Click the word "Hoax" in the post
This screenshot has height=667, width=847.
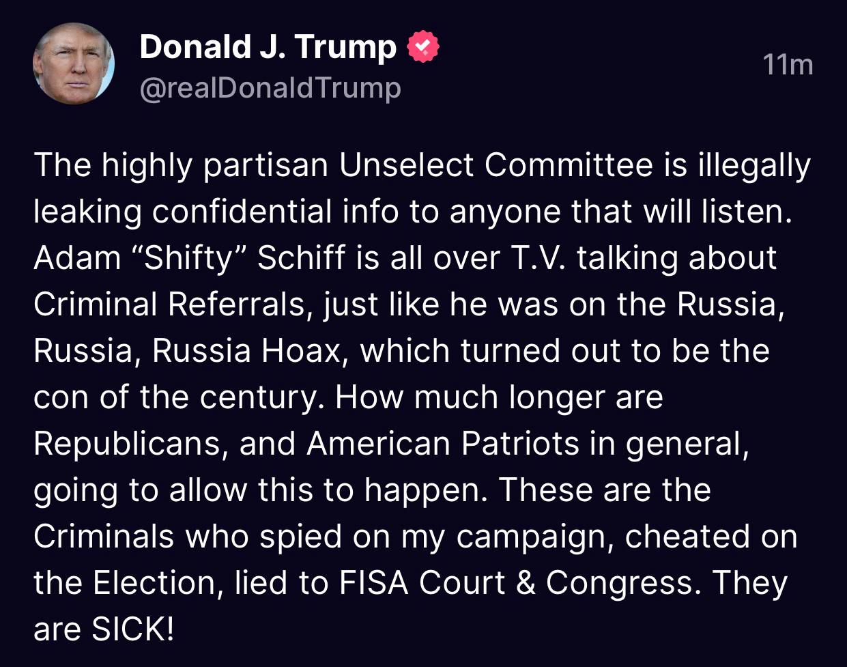click(x=300, y=351)
